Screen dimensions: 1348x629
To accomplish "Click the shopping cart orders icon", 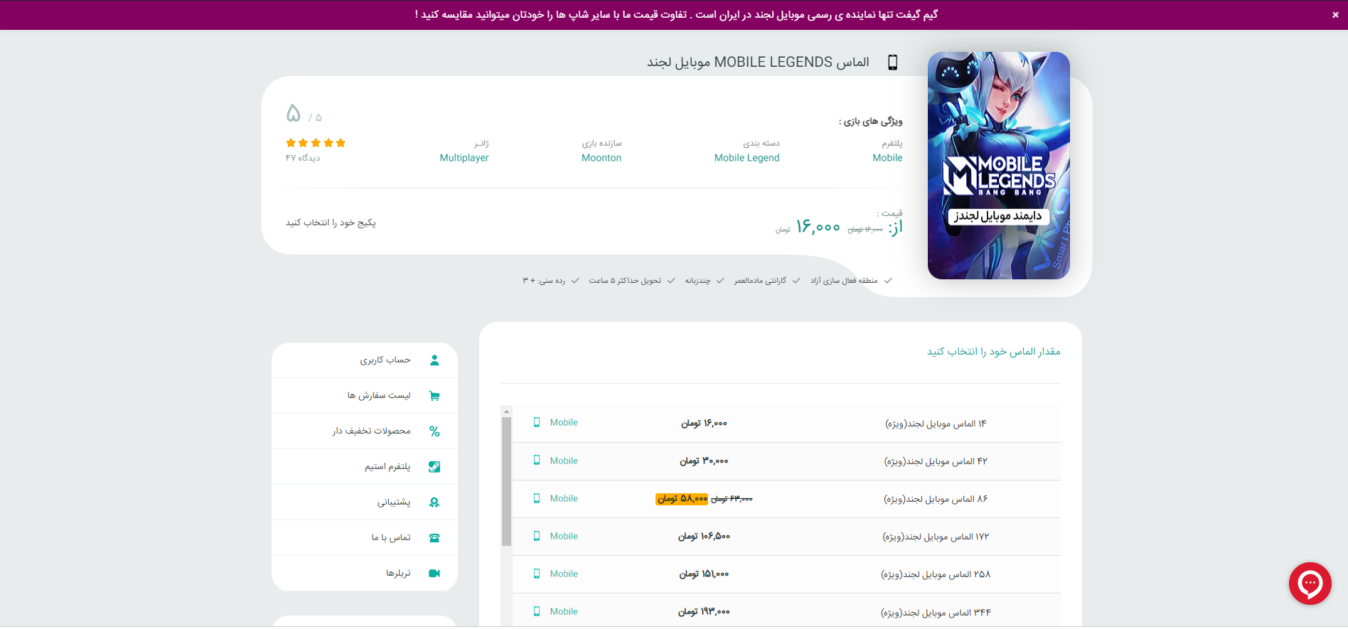I will pos(434,396).
